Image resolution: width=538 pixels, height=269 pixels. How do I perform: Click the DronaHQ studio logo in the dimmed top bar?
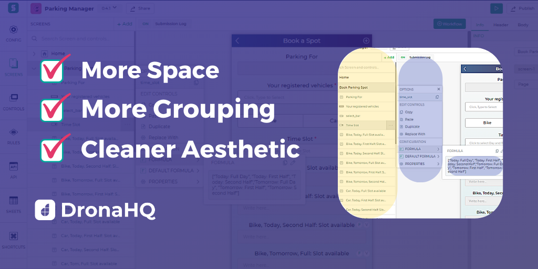[x=13, y=8]
